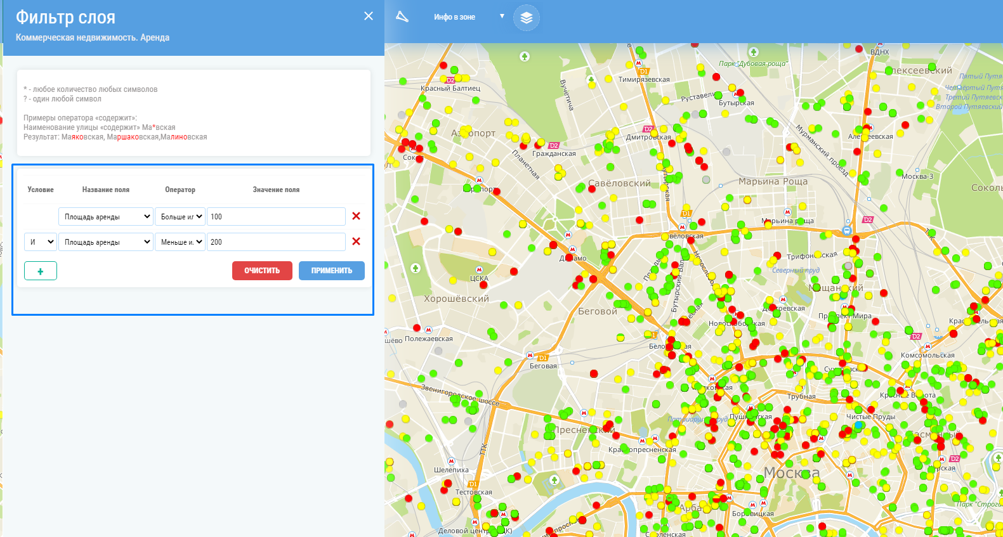Open "И" condition dropdown
1003x537 pixels.
click(41, 242)
